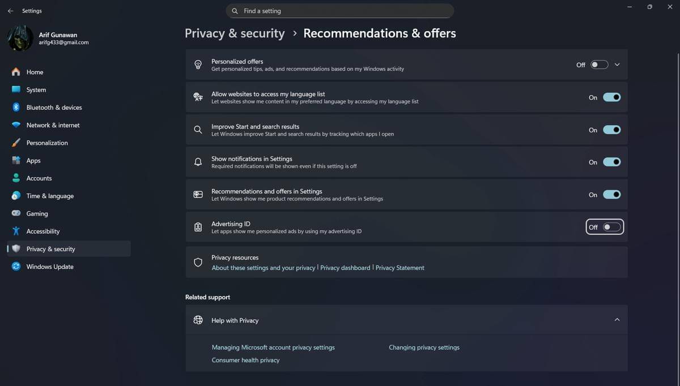Click the back arrow in title bar

coord(10,11)
